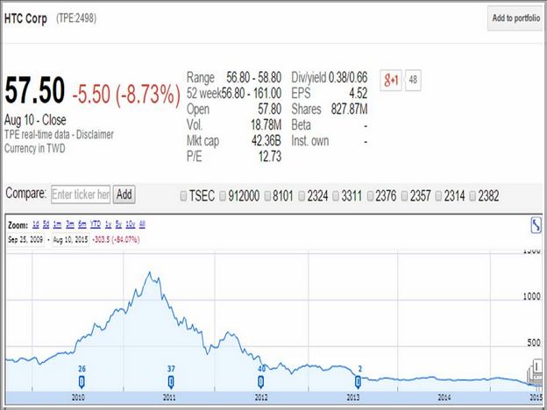Check the 2382 compare checkbox

472,196
